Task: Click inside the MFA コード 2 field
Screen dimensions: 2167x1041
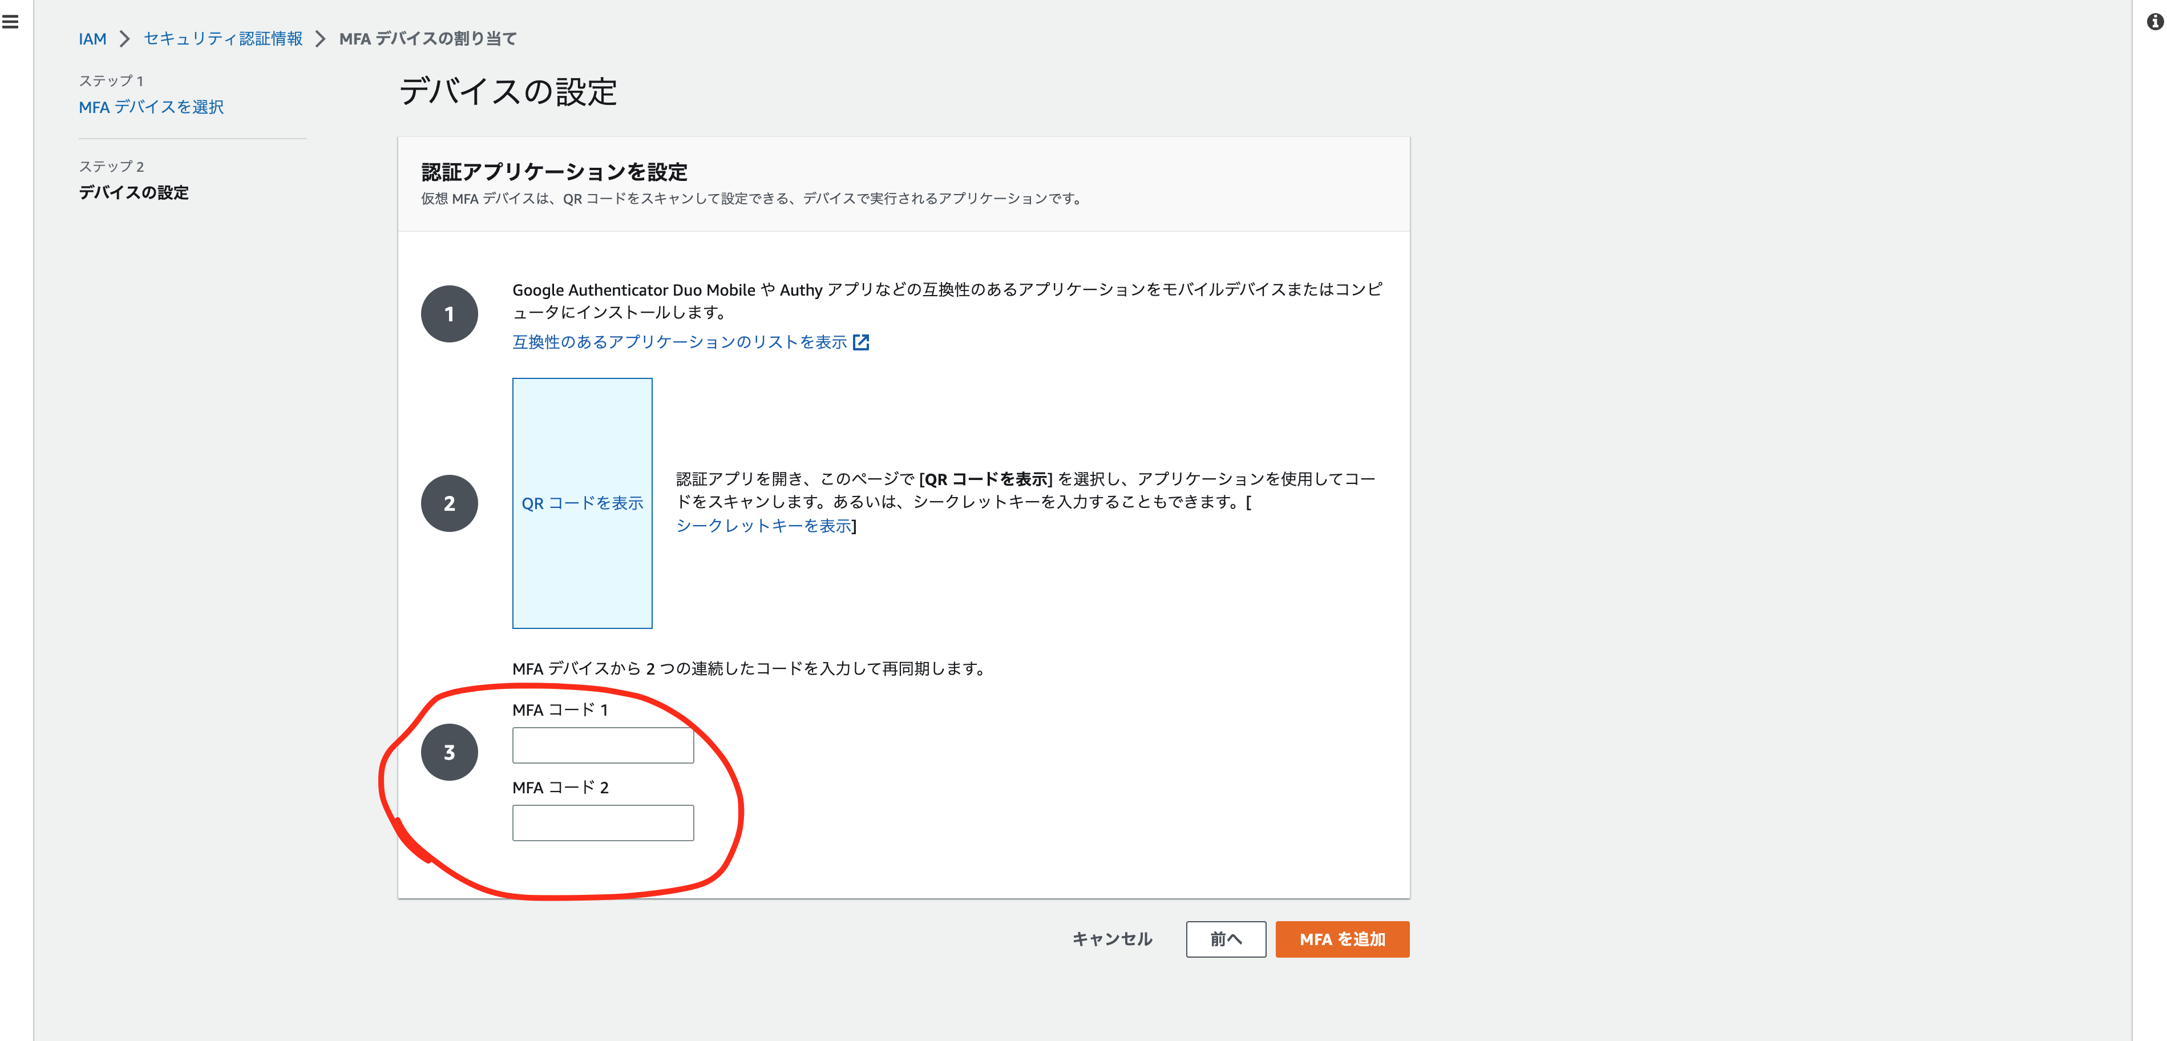Action: [x=603, y=822]
